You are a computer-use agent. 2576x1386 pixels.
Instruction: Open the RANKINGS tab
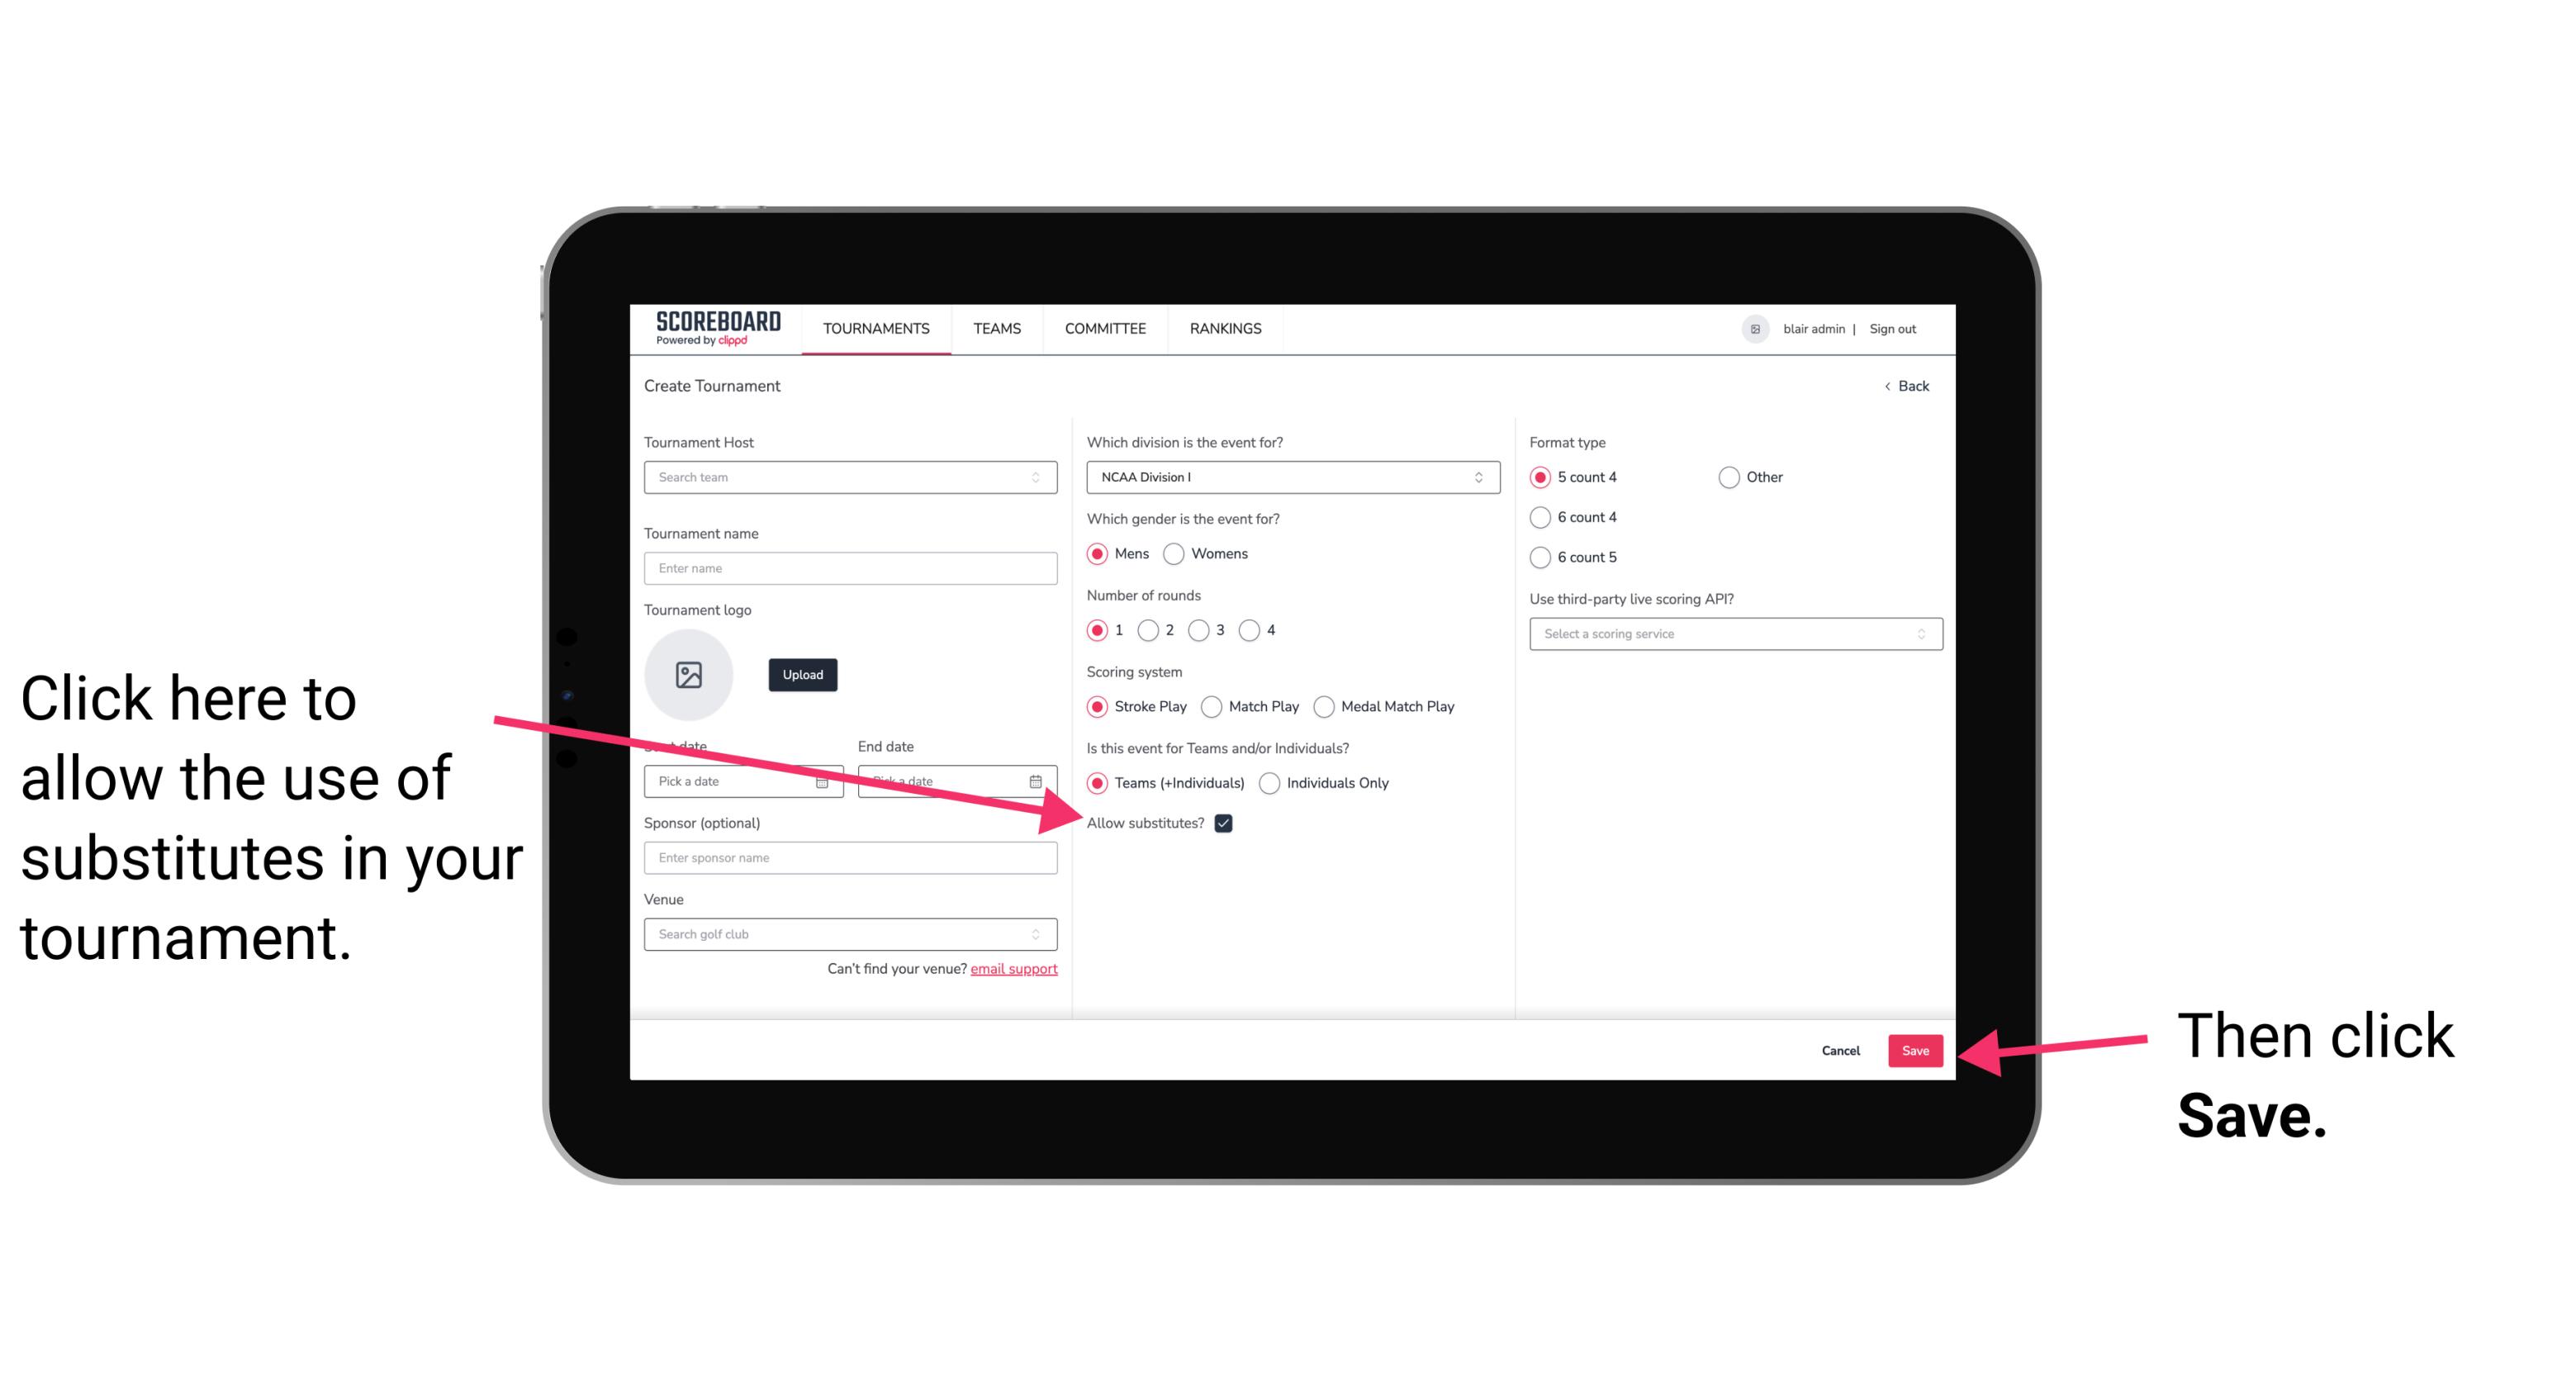[1225, 328]
